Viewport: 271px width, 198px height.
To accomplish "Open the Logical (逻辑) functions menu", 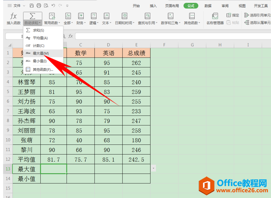I will (x=94, y=19).
